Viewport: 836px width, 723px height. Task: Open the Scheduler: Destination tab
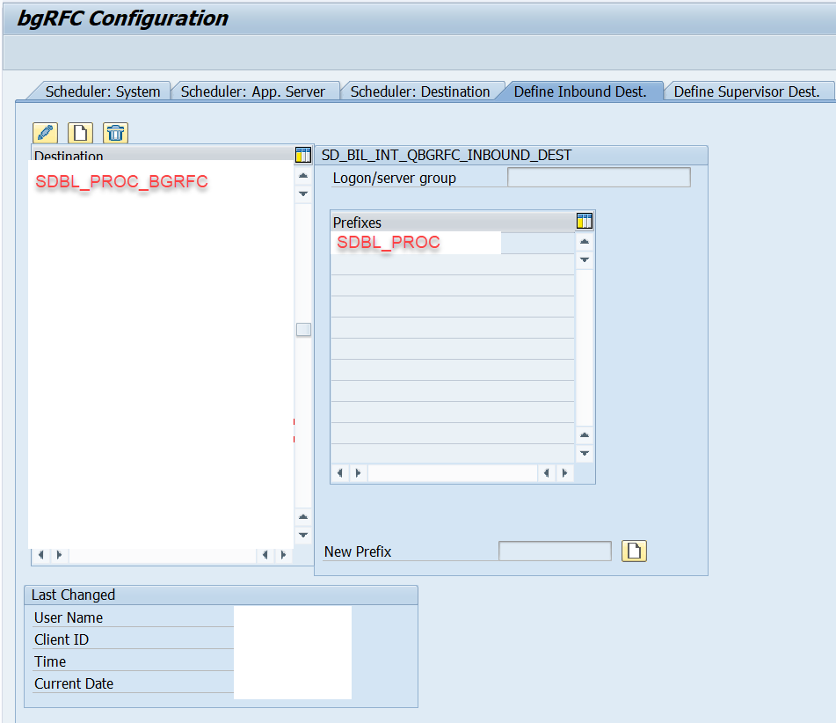click(420, 91)
